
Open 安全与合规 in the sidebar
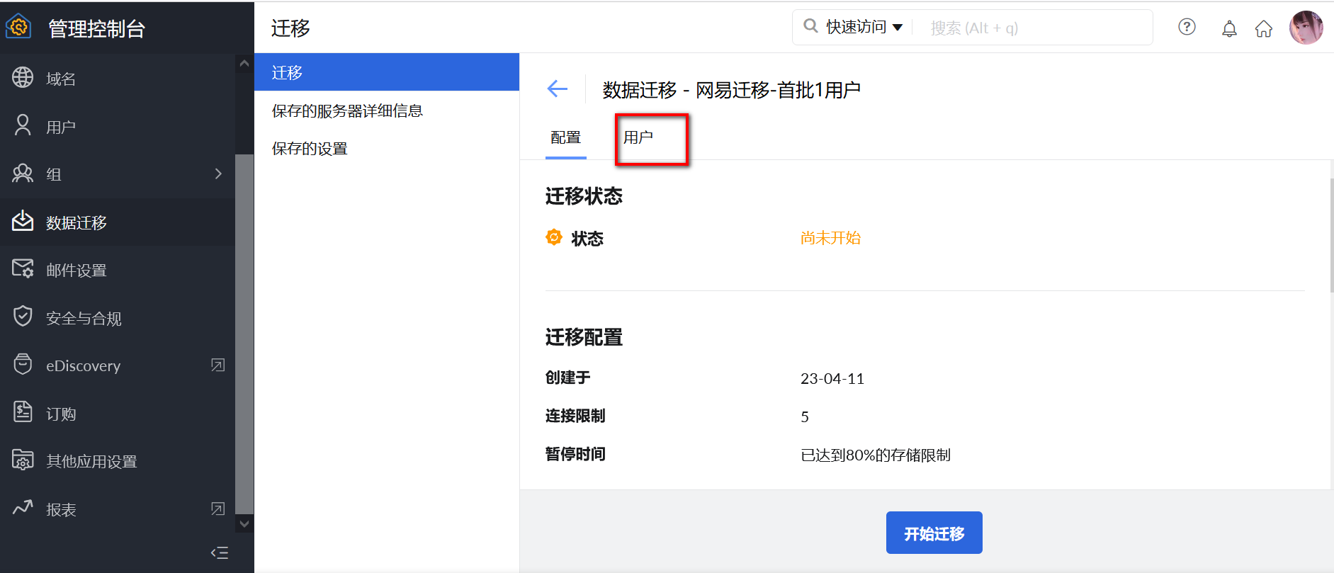(x=84, y=318)
